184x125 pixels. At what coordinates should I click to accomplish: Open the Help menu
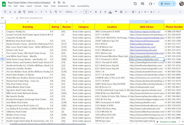click(73, 6)
